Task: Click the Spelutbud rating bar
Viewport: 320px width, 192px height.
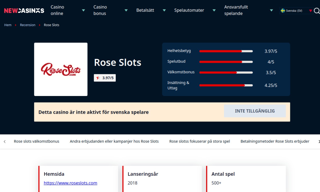Action: [x=226, y=62]
